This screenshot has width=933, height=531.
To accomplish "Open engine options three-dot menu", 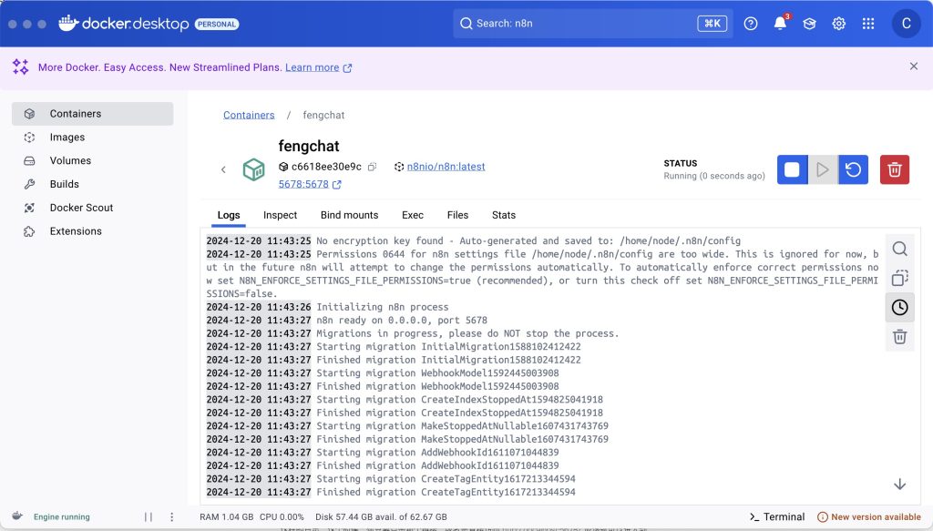I will 171,516.
